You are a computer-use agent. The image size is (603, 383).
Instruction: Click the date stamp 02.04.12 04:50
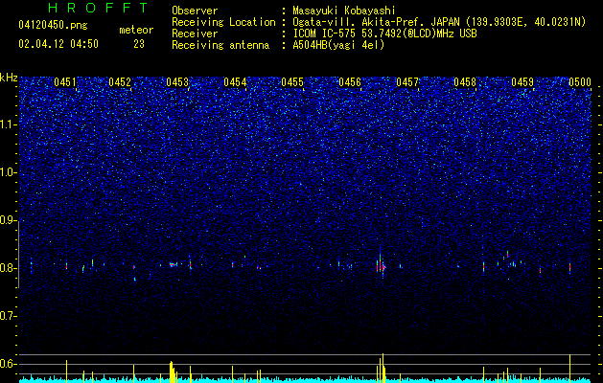[58, 44]
